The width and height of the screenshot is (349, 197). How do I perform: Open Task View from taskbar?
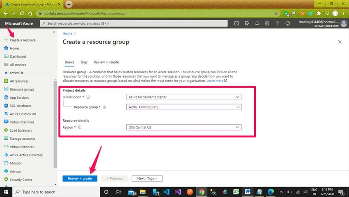[x=118, y=192]
